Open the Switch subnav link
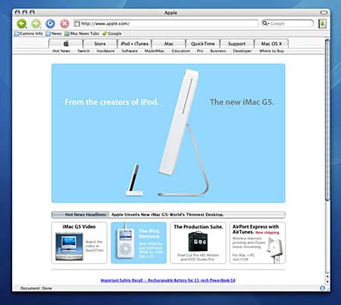Screen dimensions: 341x305 pos(83,51)
